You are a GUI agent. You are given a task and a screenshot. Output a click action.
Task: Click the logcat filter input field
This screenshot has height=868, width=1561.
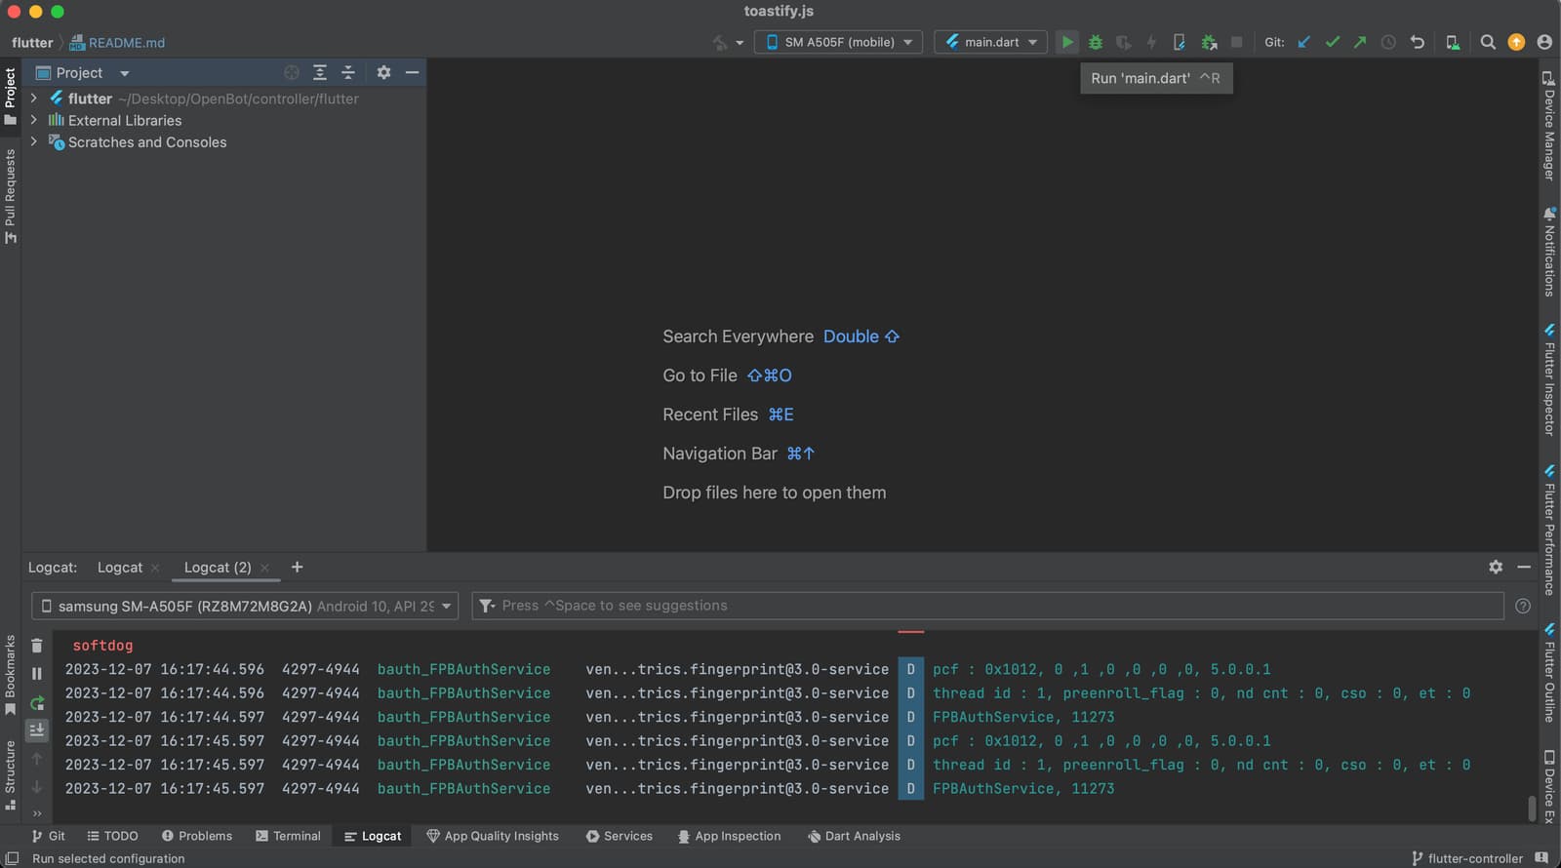pos(987,606)
